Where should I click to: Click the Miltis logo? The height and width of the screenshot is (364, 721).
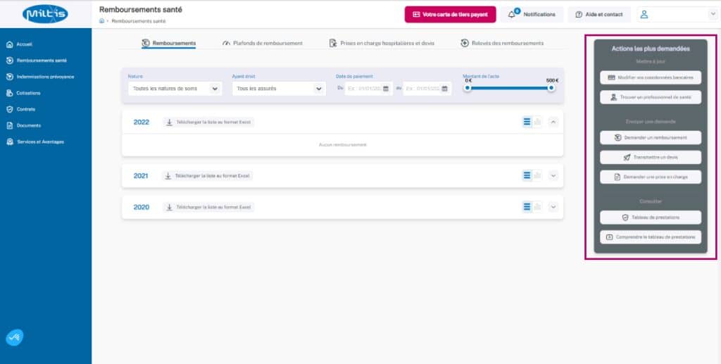45,13
